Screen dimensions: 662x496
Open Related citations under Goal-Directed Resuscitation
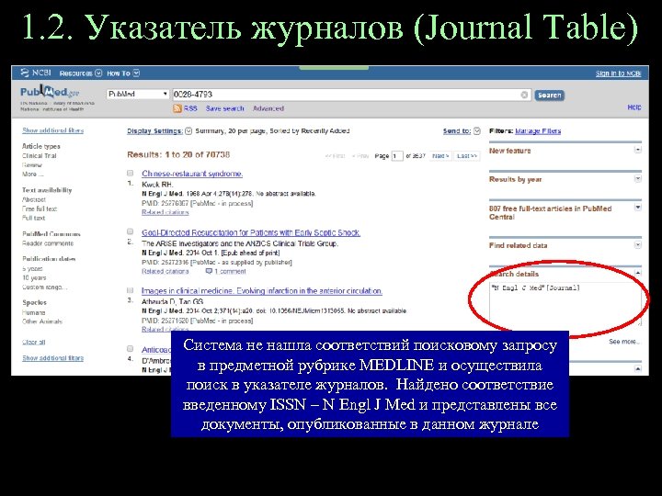[x=165, y=271]
